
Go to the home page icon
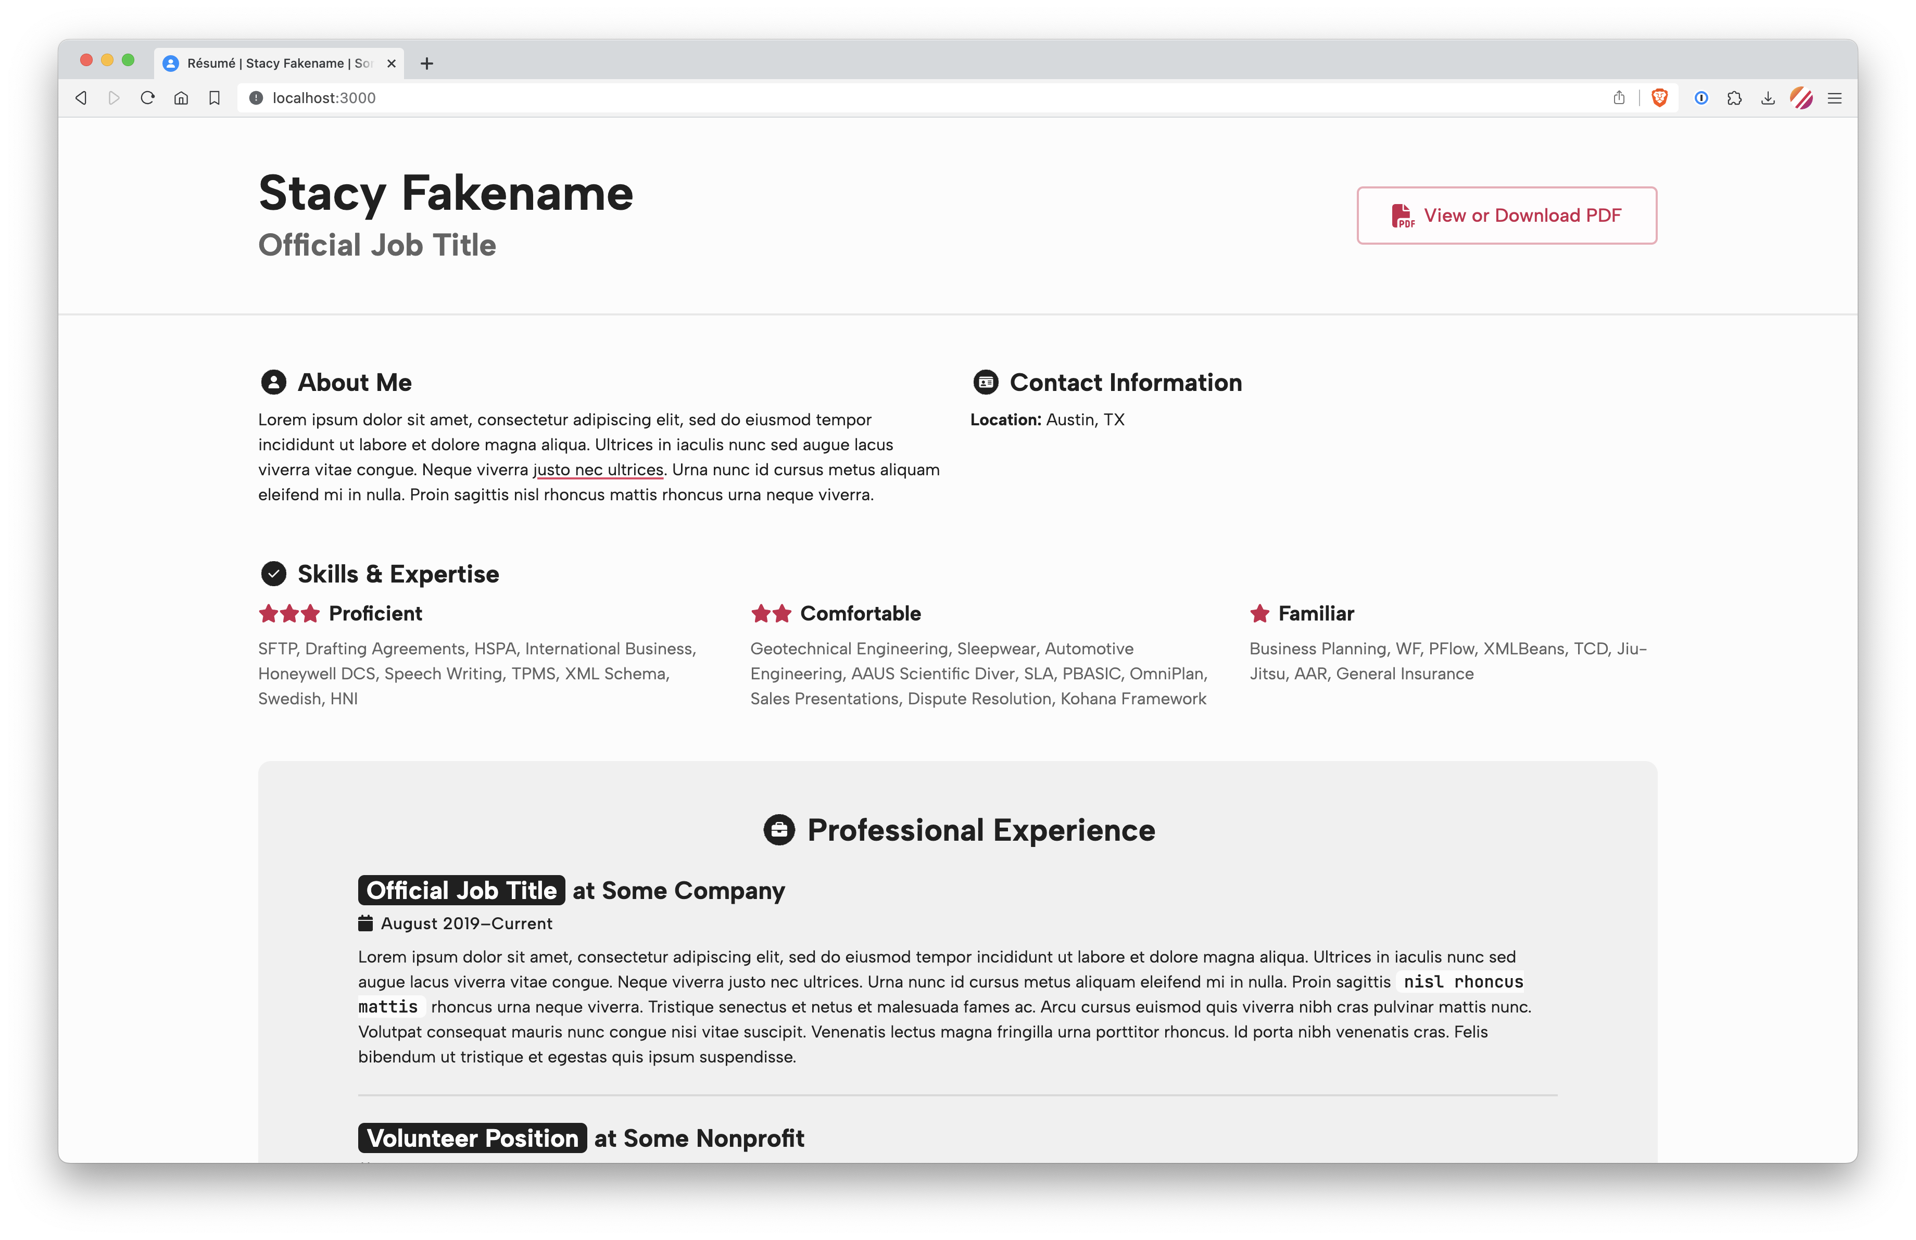pyautogui.click(x=181, y=98)
